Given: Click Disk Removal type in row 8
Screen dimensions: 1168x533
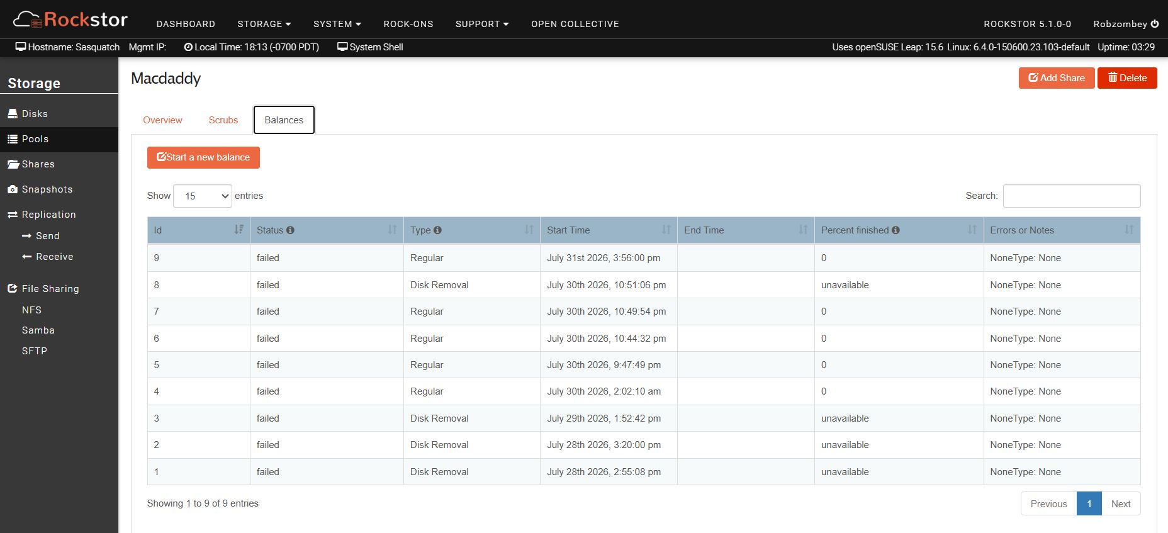Looking at the screenshot, I should (439, 285).
